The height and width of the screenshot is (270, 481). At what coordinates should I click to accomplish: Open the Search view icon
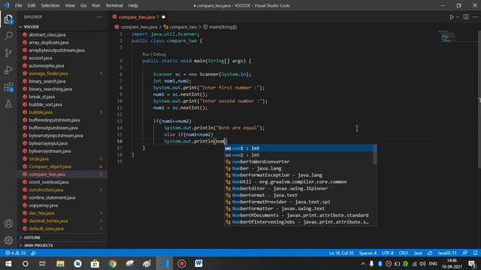8,36
